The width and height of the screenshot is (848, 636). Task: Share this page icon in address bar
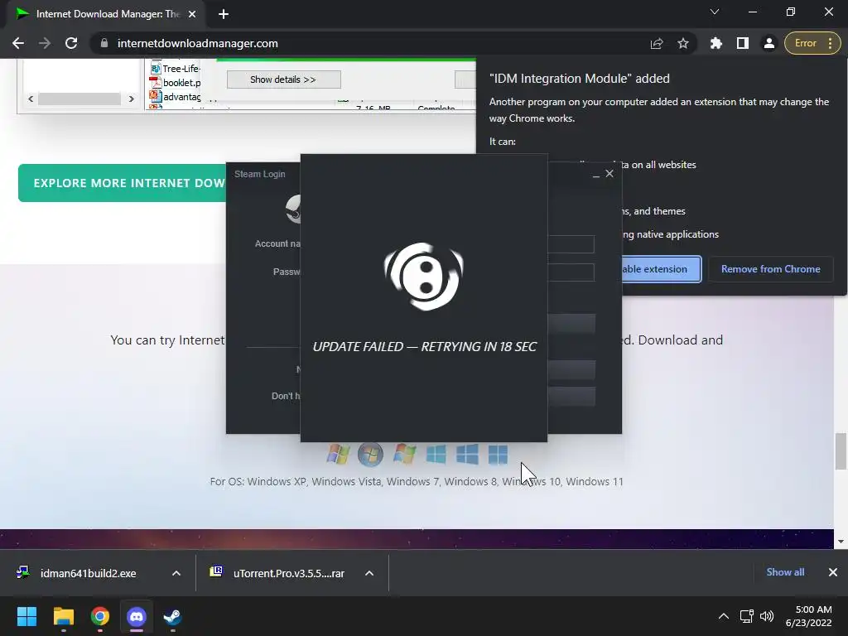click(657, 43)
